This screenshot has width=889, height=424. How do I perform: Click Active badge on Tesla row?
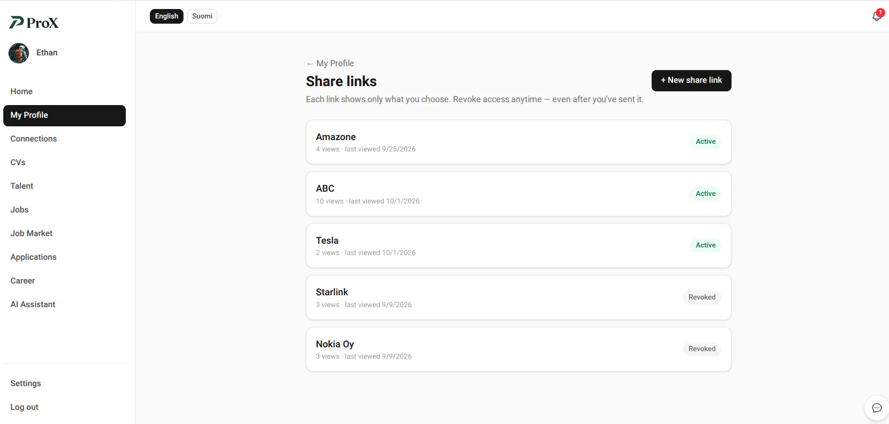tap(706, 245)
